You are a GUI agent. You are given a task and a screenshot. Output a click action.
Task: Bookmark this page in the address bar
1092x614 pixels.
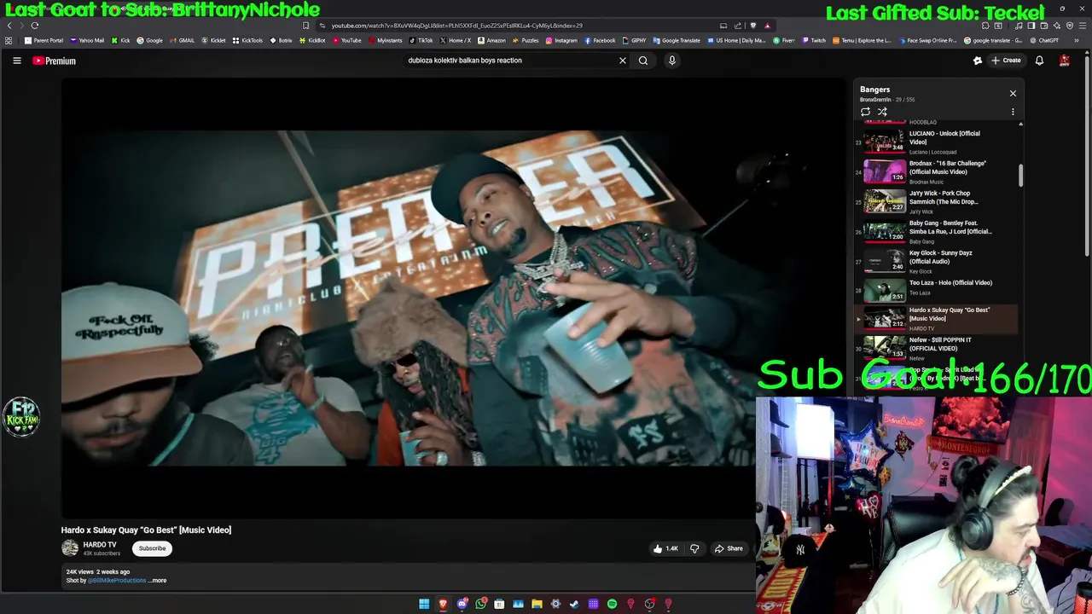tap(306, 26)
